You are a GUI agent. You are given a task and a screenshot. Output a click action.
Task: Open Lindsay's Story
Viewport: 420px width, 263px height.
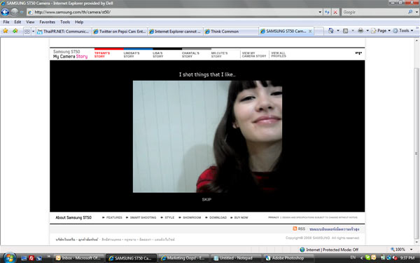click(x=132, y=55)
